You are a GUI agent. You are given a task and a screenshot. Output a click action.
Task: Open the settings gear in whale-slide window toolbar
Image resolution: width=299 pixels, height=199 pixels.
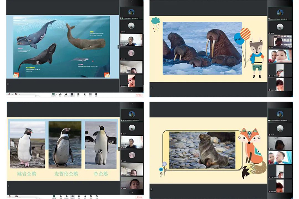click(x=96, y=94)
